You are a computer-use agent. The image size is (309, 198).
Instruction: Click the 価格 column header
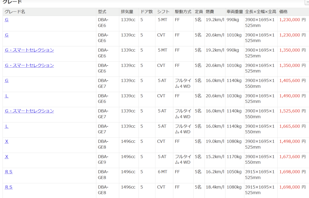283,12
